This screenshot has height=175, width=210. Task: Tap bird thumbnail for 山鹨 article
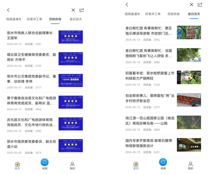pos(189,122)
